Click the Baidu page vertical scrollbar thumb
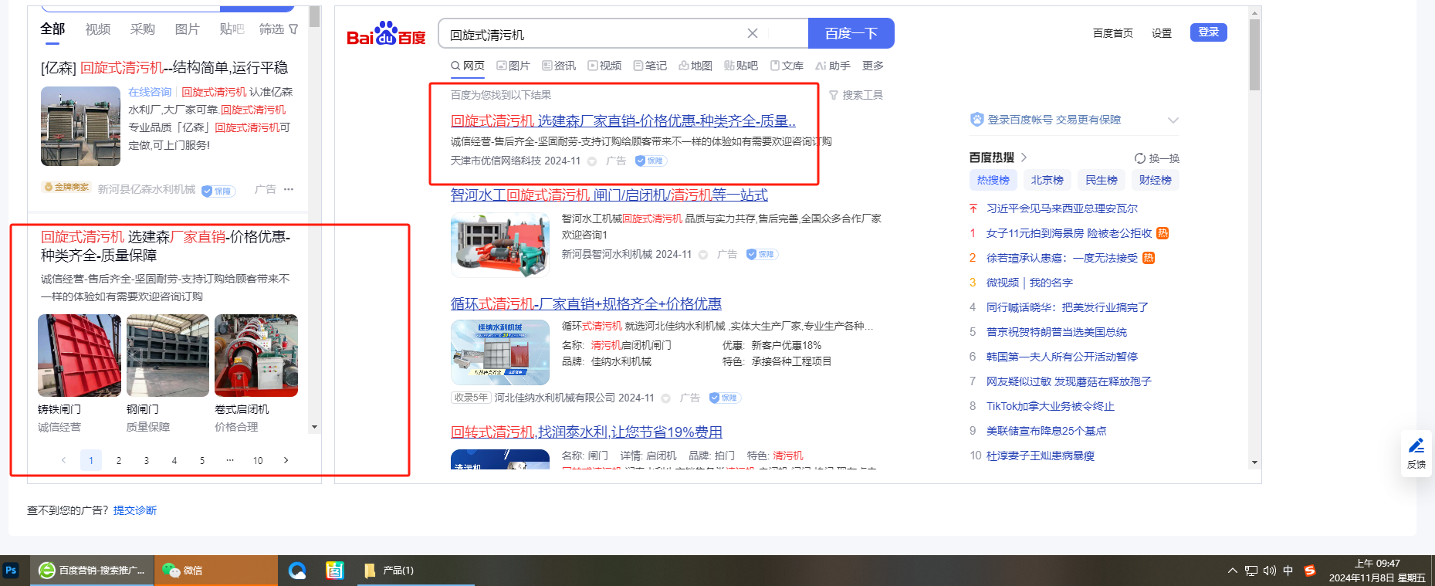The width and height of the screenshot is (1435, 586). [1254, 54]
